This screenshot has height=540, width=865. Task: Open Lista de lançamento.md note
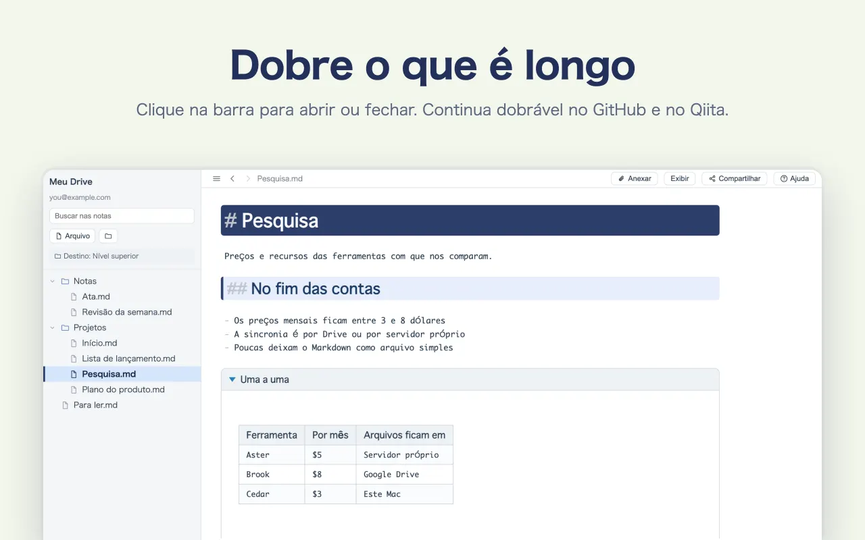coord(128,358)
